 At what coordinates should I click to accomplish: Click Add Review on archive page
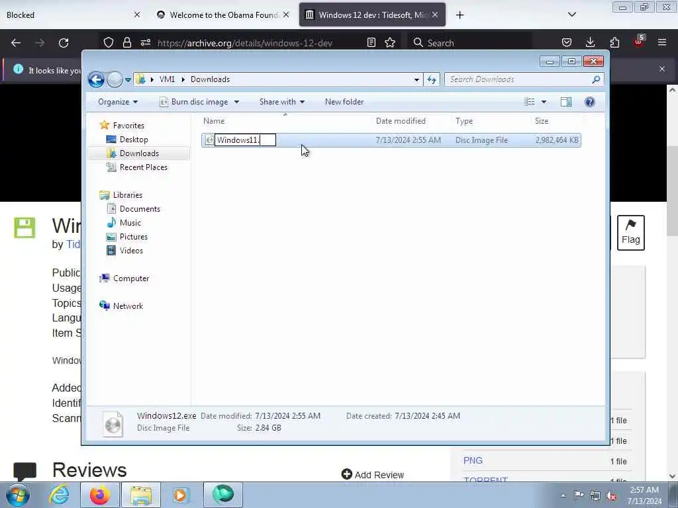coord(373,475)
